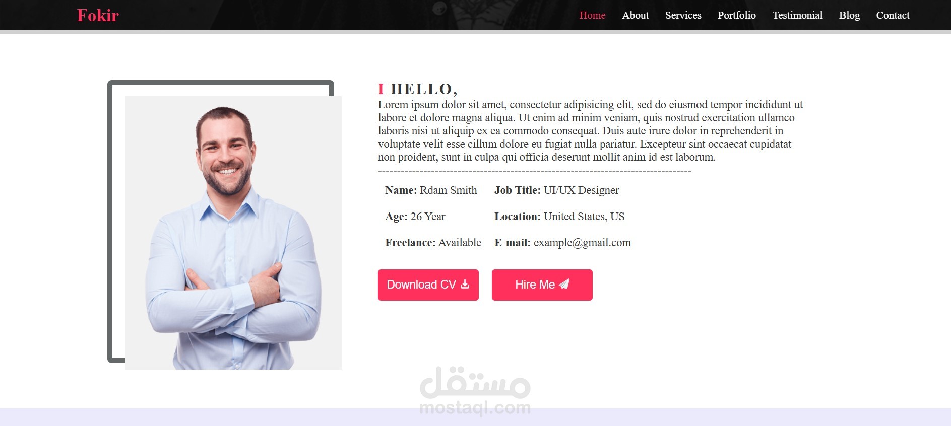Go to the About section

[635, 15]
